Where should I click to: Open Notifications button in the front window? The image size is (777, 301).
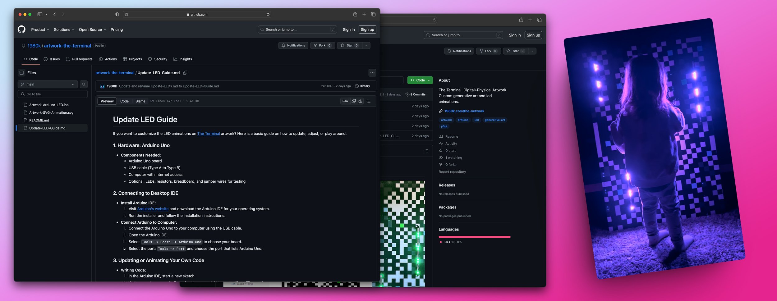coord(293,46)
